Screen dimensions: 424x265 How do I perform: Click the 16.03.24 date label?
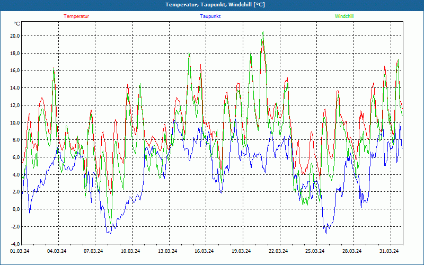204,251
